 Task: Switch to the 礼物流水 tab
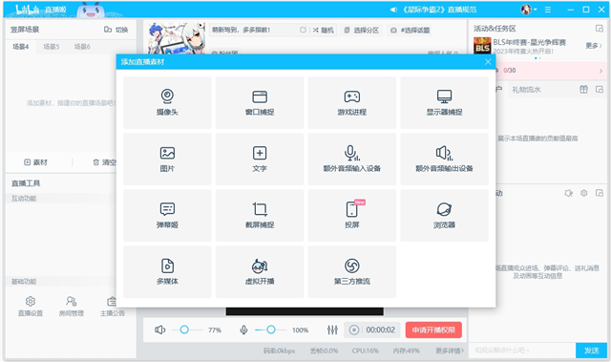(x=526, y=90)
